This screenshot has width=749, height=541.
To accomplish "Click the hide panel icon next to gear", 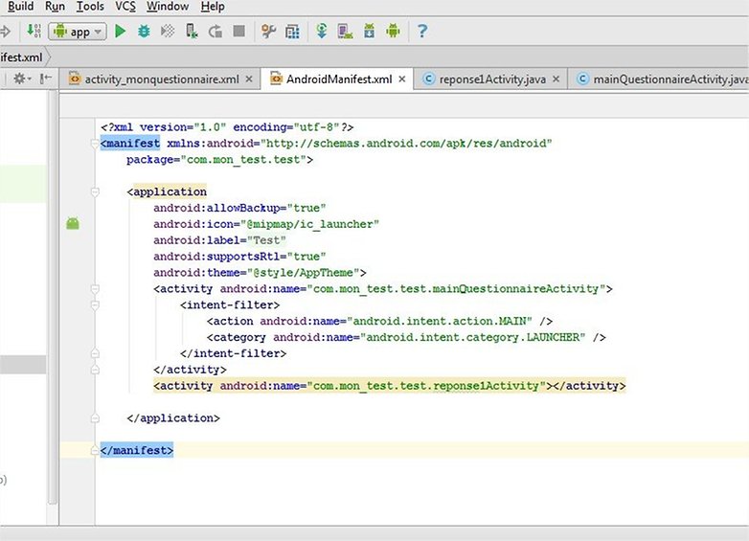I will point(46,79).
